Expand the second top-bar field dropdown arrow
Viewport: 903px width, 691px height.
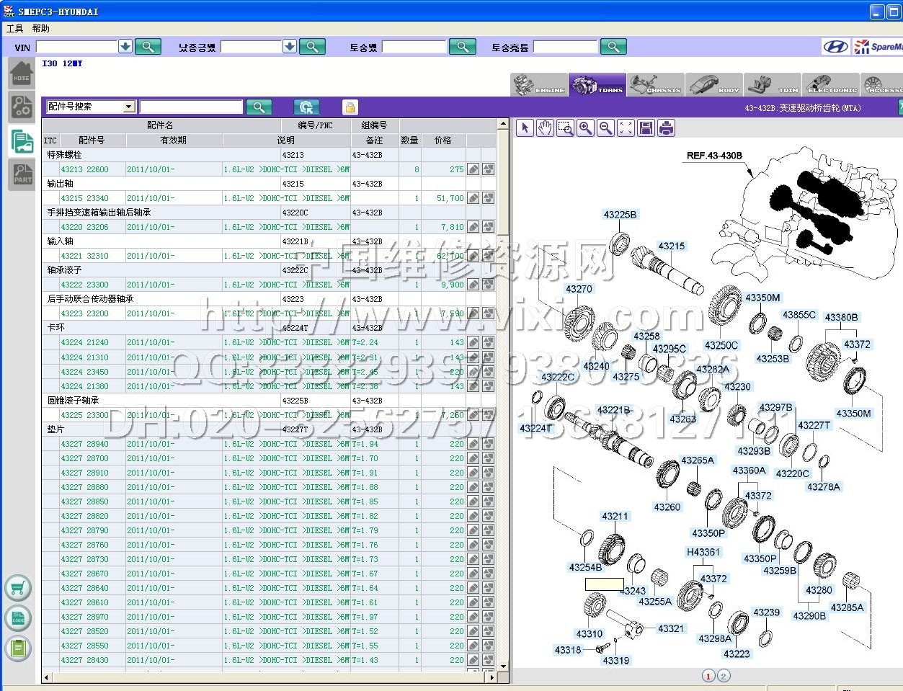(x=290, y=47)
